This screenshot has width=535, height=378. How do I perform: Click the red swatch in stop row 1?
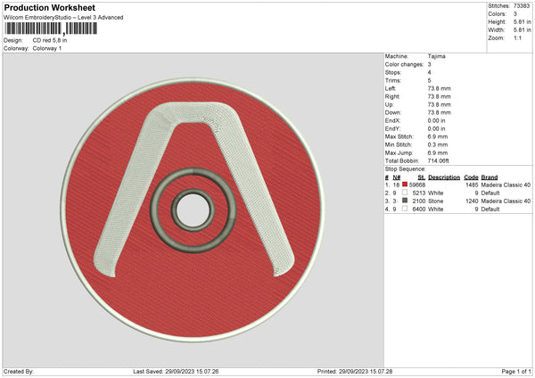(405, 185)
